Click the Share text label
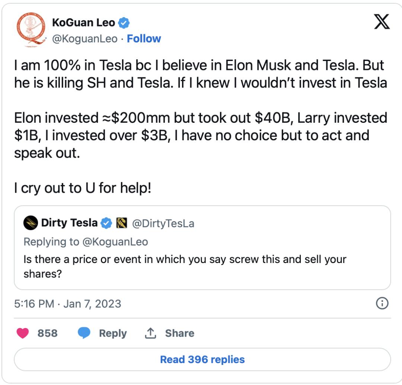Screen dimensions: 402x385 [179, 333]
